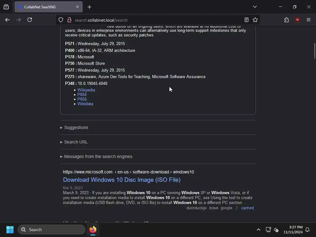Open Download Windows 10 Disc Image result

pyautogui.click(x=122, y=180)
